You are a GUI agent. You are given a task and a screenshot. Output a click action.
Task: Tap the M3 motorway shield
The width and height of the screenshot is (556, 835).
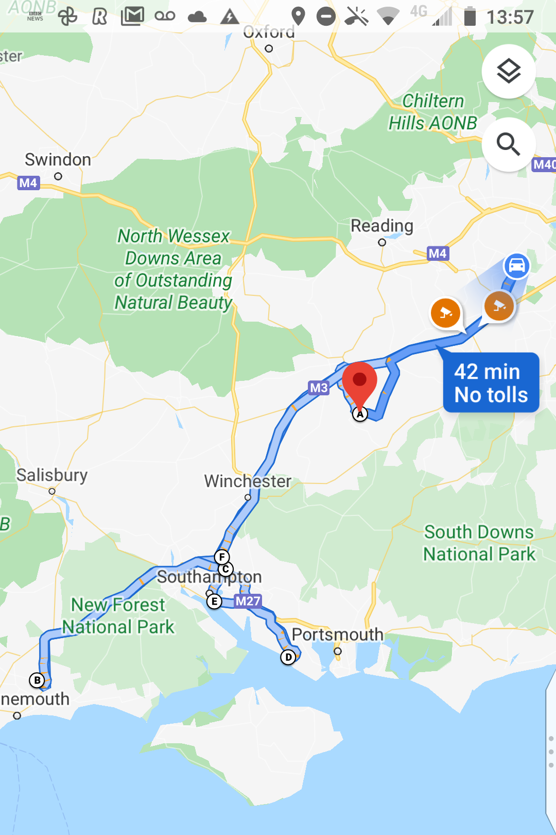click(319, 388)
